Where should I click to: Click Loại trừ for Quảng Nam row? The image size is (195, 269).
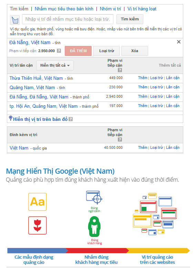click(x=156, y=87)
